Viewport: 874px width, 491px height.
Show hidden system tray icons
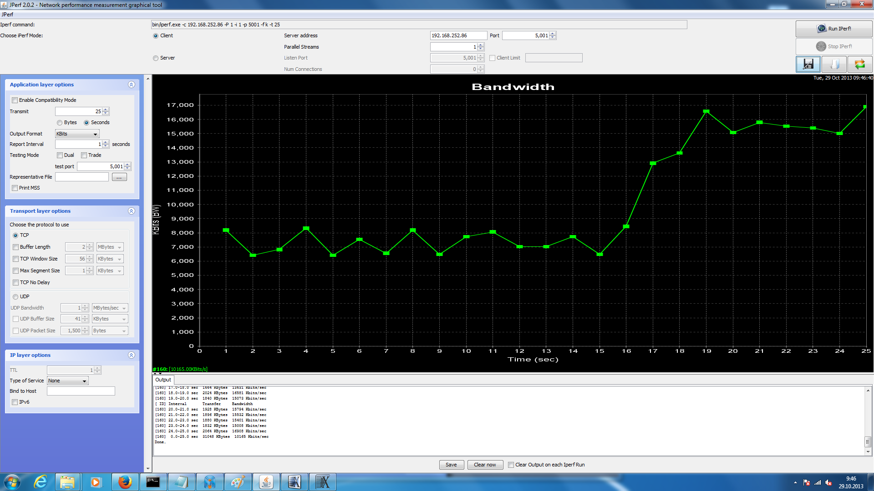coord(795,483)
